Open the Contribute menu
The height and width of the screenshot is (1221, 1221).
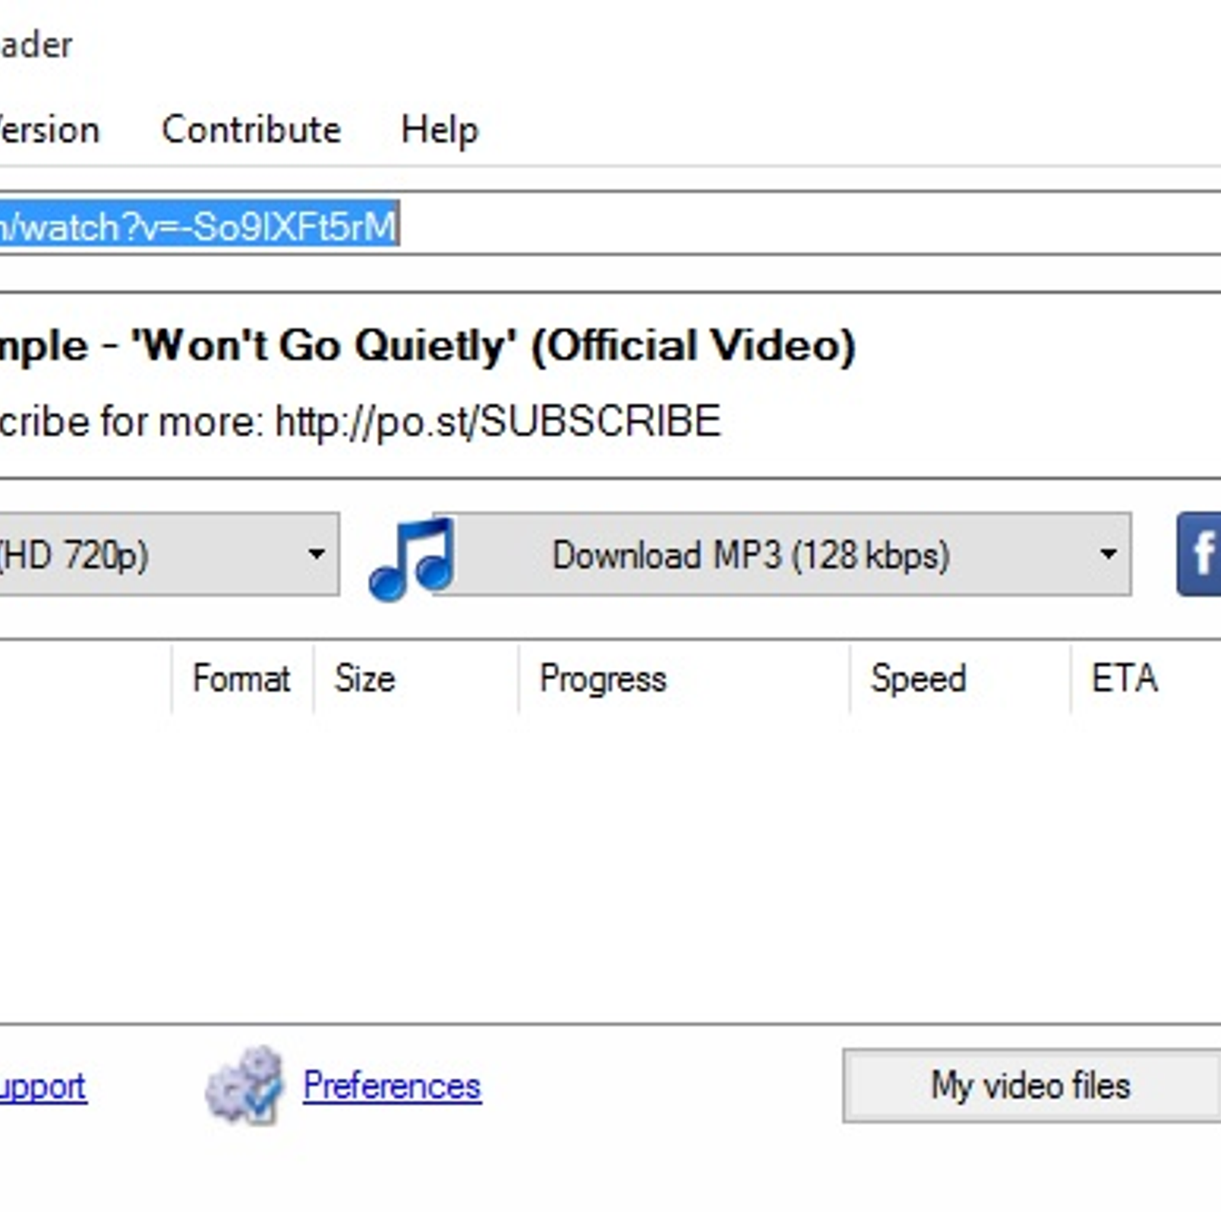(251, 129)
